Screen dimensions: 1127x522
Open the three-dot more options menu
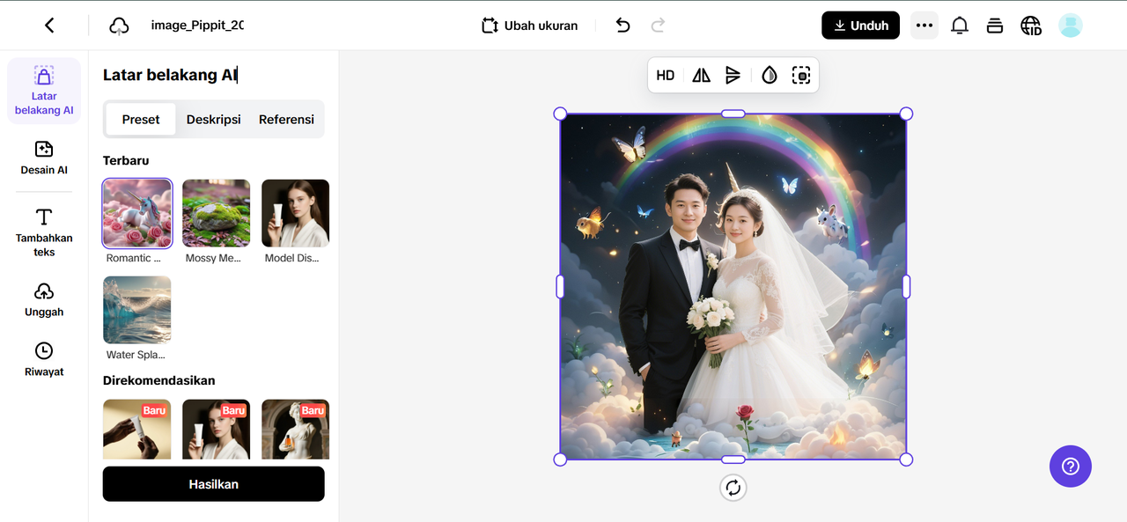924,26
